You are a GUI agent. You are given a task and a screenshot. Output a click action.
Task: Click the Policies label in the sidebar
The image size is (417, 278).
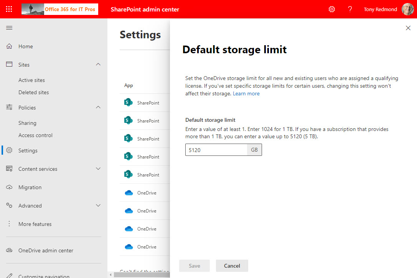coord(27,108)
